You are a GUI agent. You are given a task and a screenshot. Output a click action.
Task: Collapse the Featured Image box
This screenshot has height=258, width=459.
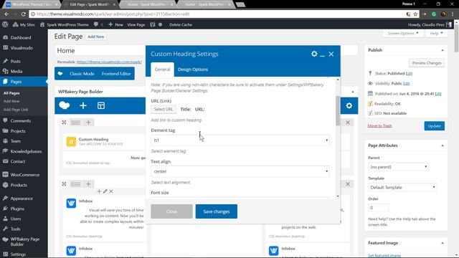coord(443,243)
